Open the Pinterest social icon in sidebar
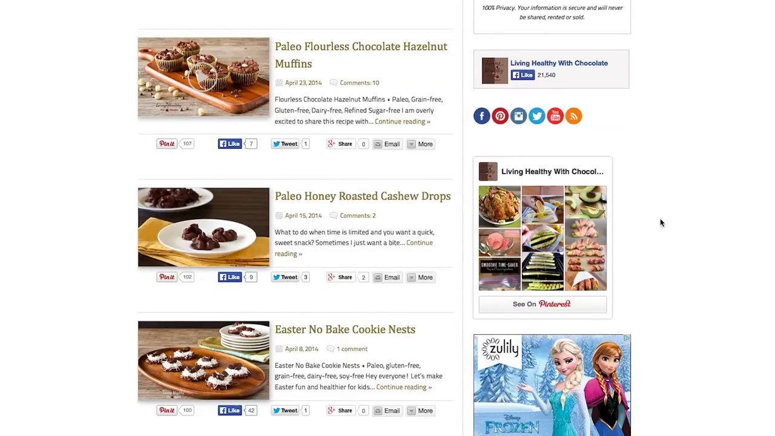The height and width of the screenshot is (436, 775). (500, 116)
